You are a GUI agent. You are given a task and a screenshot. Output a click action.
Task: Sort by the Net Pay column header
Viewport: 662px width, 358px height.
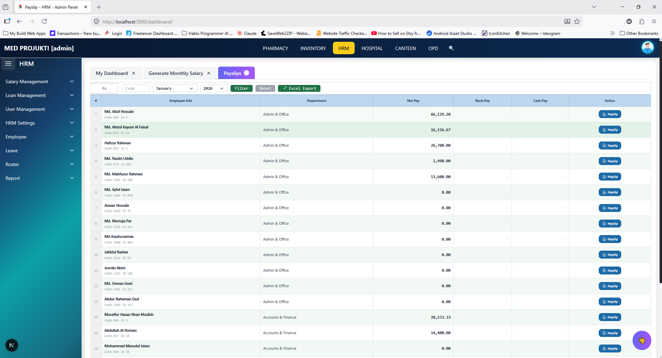[x=413, y=101]
